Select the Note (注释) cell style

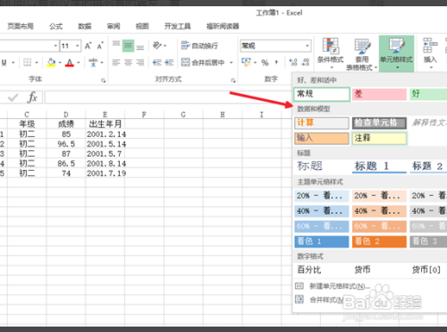point(379,138)
